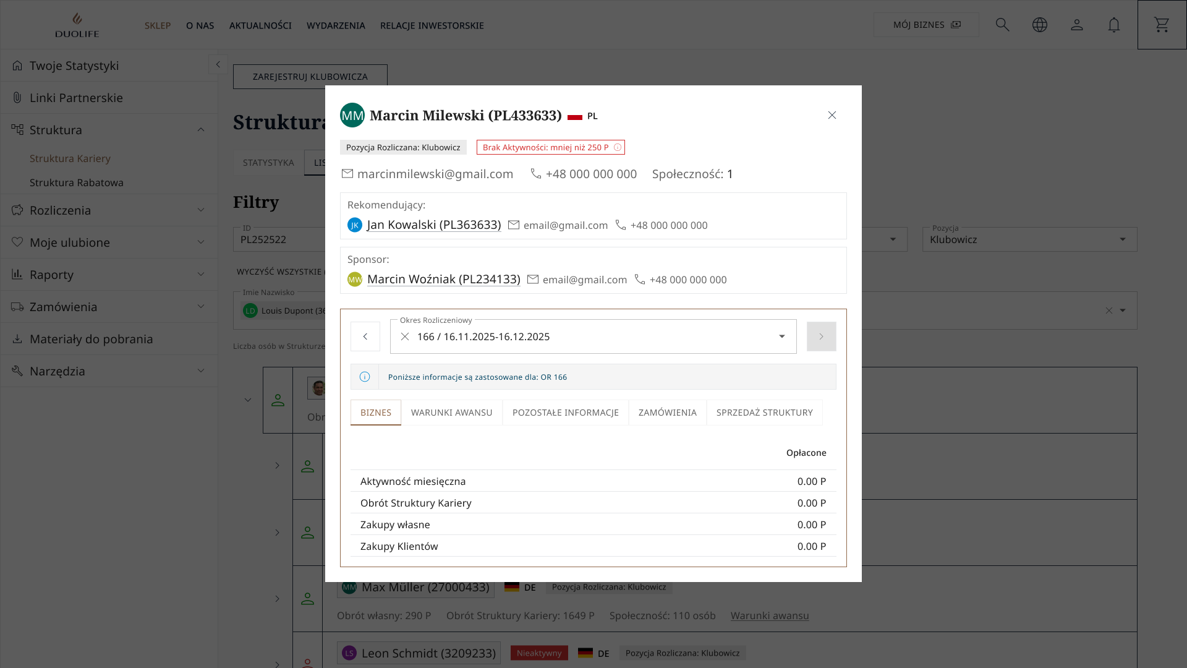Click Marcin Woźniak (PL234133) sponsor link
Screen dimensions: 1187x668
point(443,280)
